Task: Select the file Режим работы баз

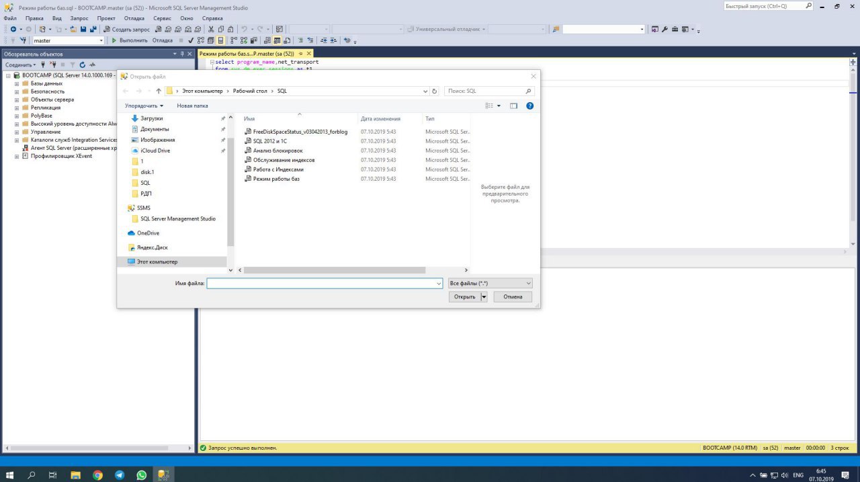Action: pos(276,179)
